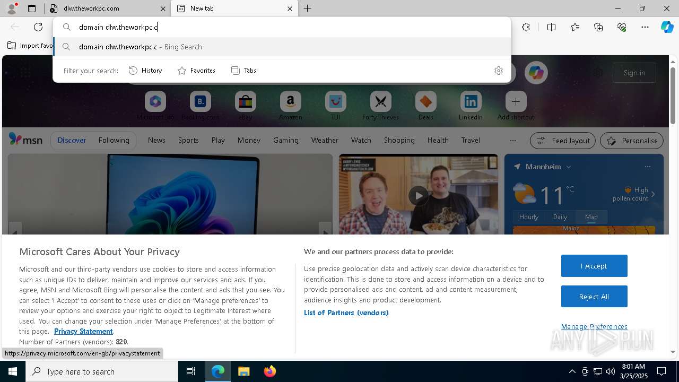Open Settings and more menu
The width and height of the screenshot is (679, 382).
645,27
